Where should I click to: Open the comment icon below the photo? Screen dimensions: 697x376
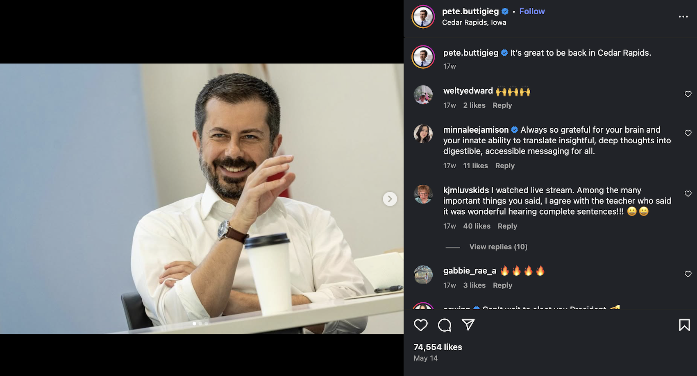(444, 325)
